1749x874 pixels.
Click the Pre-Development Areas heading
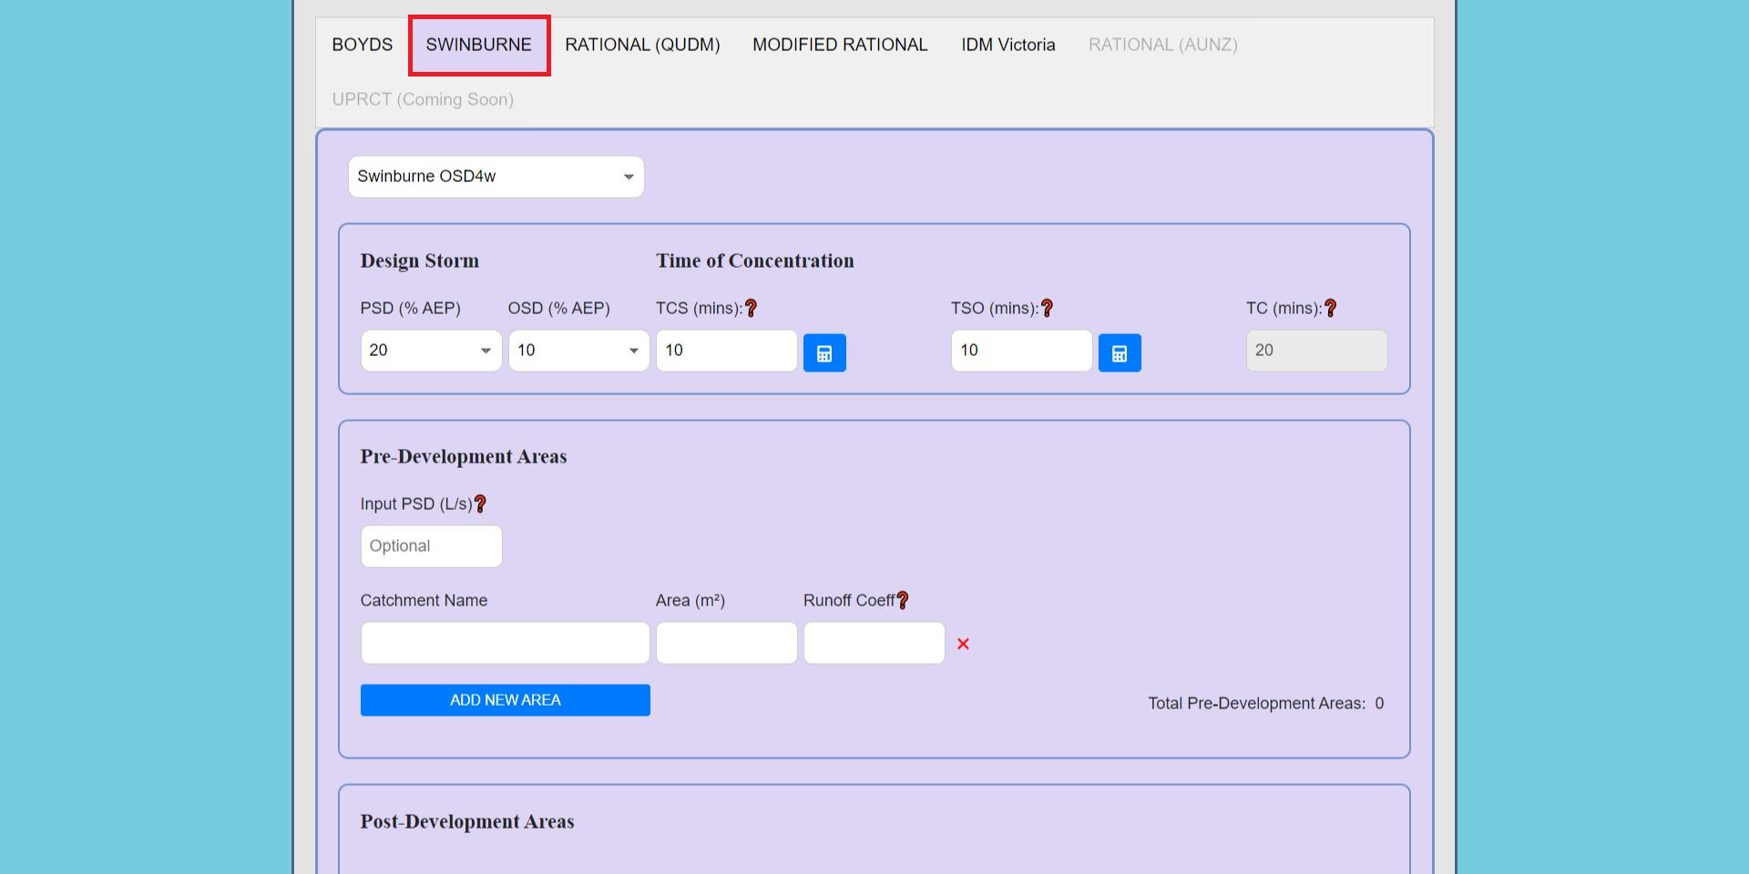click(464, 457)
